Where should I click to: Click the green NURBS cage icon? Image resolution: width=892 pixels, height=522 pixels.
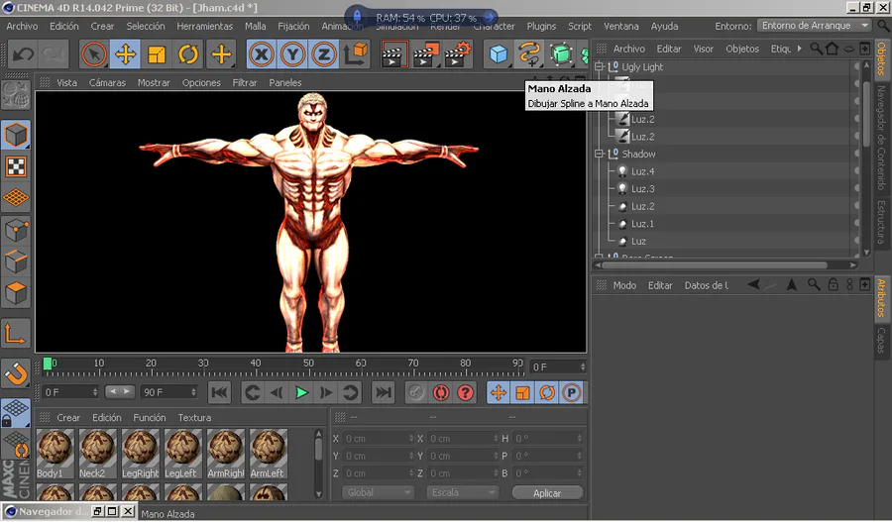(x=561, y=54)
